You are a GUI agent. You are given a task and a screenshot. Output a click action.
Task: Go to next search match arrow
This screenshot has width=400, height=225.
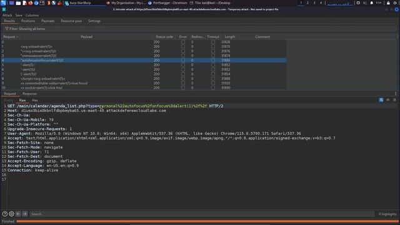(25, 214)
